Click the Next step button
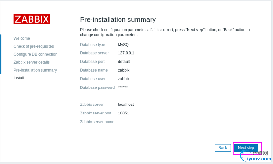Viewport: 273px width, 164px height. [246, 148]
